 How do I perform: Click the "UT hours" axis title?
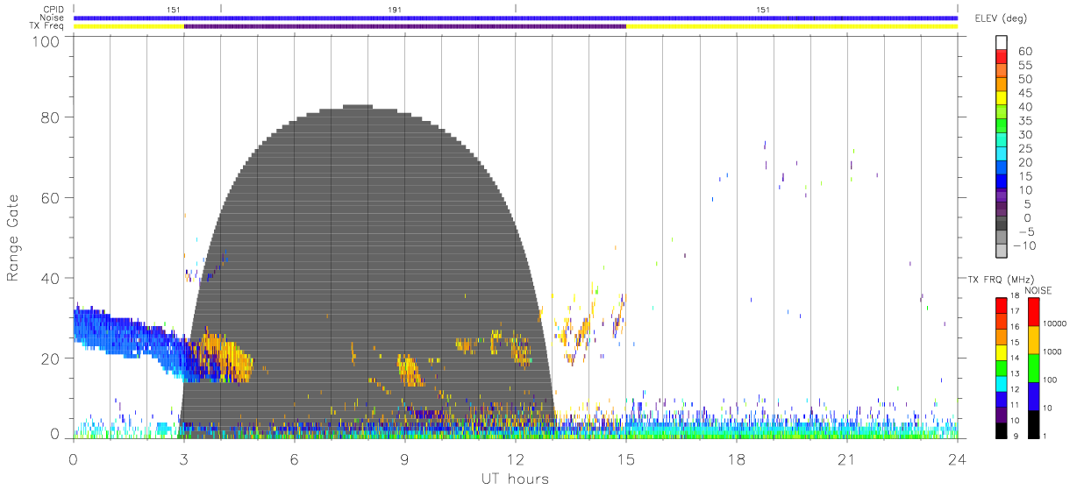(x=514, y=479)
